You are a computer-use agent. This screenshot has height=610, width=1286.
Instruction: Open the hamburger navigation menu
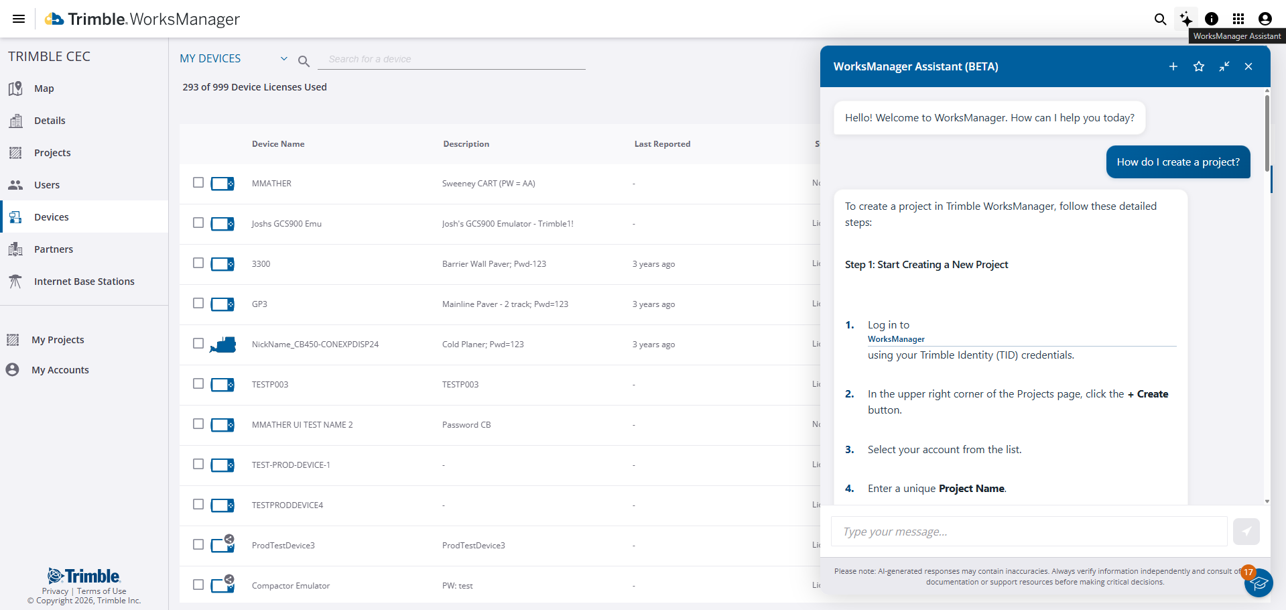[19, 19]
